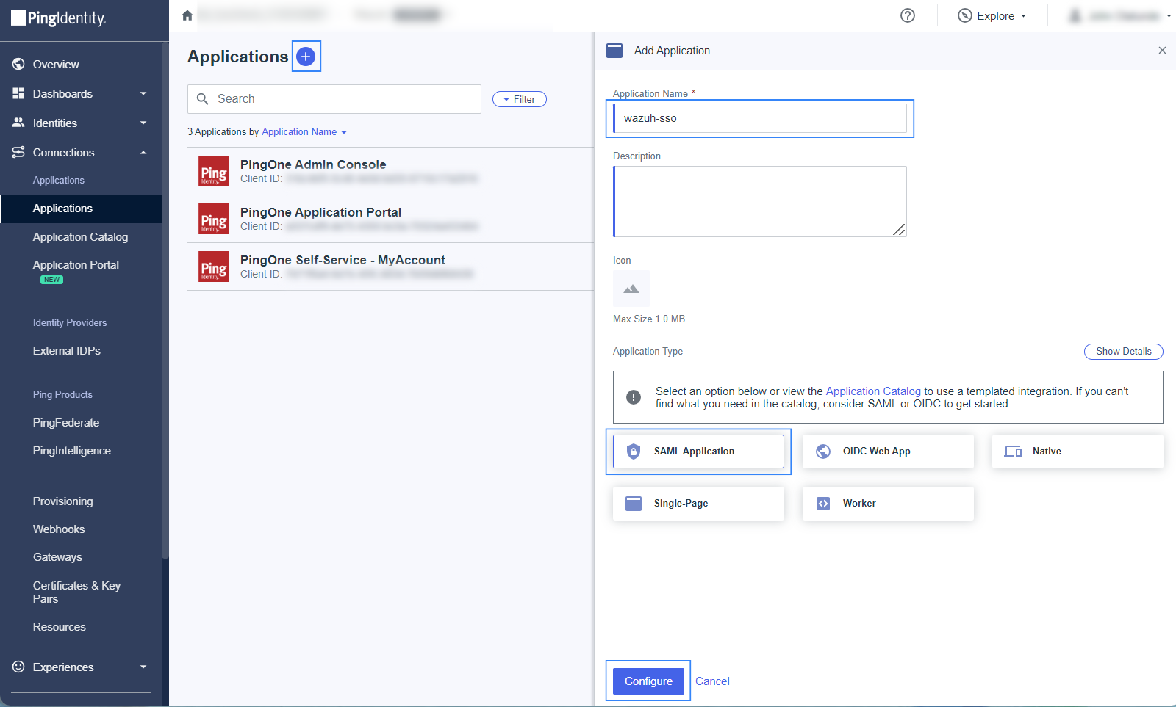
Task: Click the Configure button
Action: [x=648, y=681]
